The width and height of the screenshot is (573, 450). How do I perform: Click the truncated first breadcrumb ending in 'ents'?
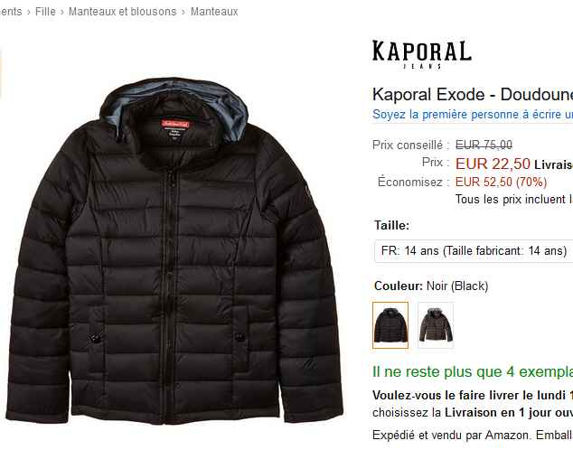click(x=11, y=12)
